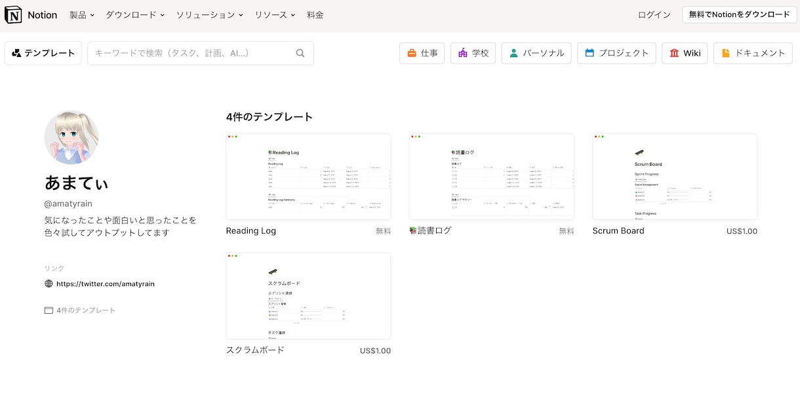Expand the ダウンロード menu
The width and height of the screenshot is (800, 412).
click(x=135, y=14)
